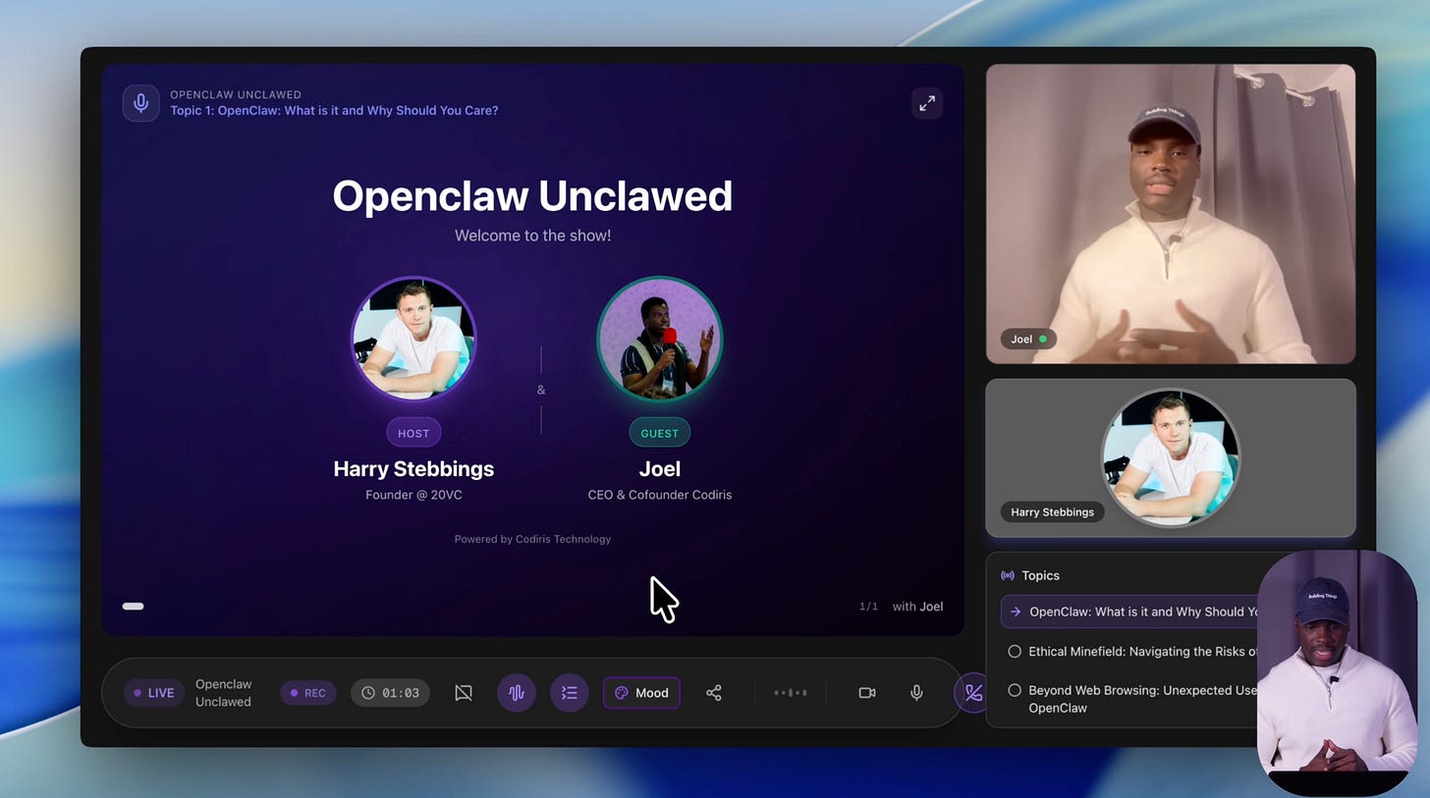Click the small OPENCLAW UNCLAWED label above Topic 1
This screenshot has width=1430, height=798.
click(x=236, y=95)
